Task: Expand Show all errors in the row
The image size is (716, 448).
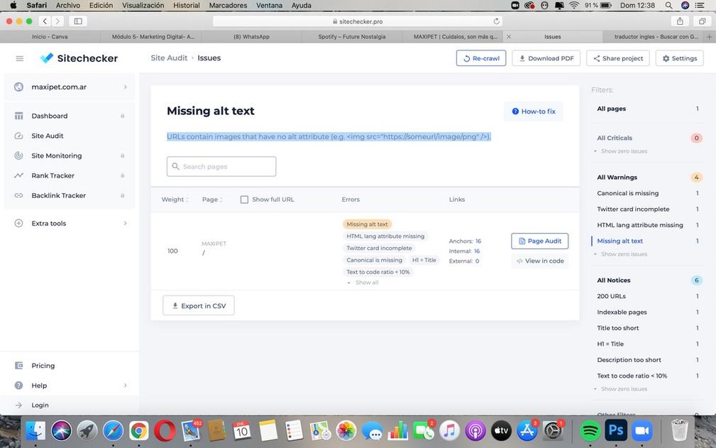Action: pos(367,283)
